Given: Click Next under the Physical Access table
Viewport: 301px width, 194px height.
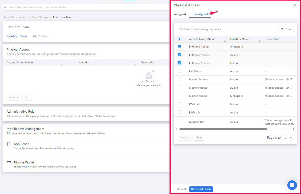Looking at the screenshot, I should click(x=28, y=98).
